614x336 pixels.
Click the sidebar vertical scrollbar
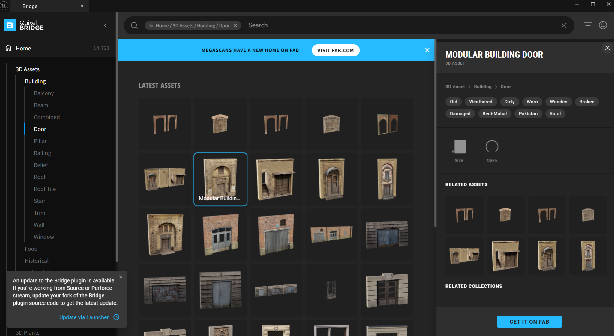point(117,137)
